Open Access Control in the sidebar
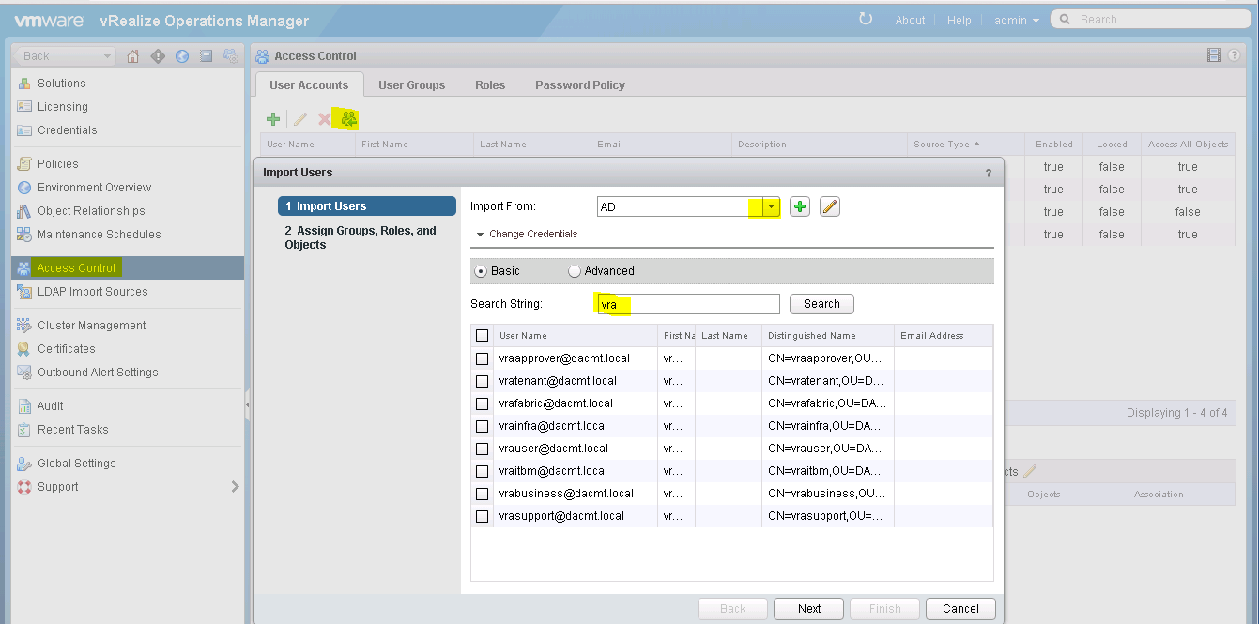This screenshot has width=1259, height=624. (x=128, y=268)
